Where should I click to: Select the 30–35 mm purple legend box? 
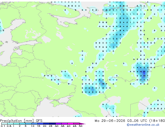(59, 124)
